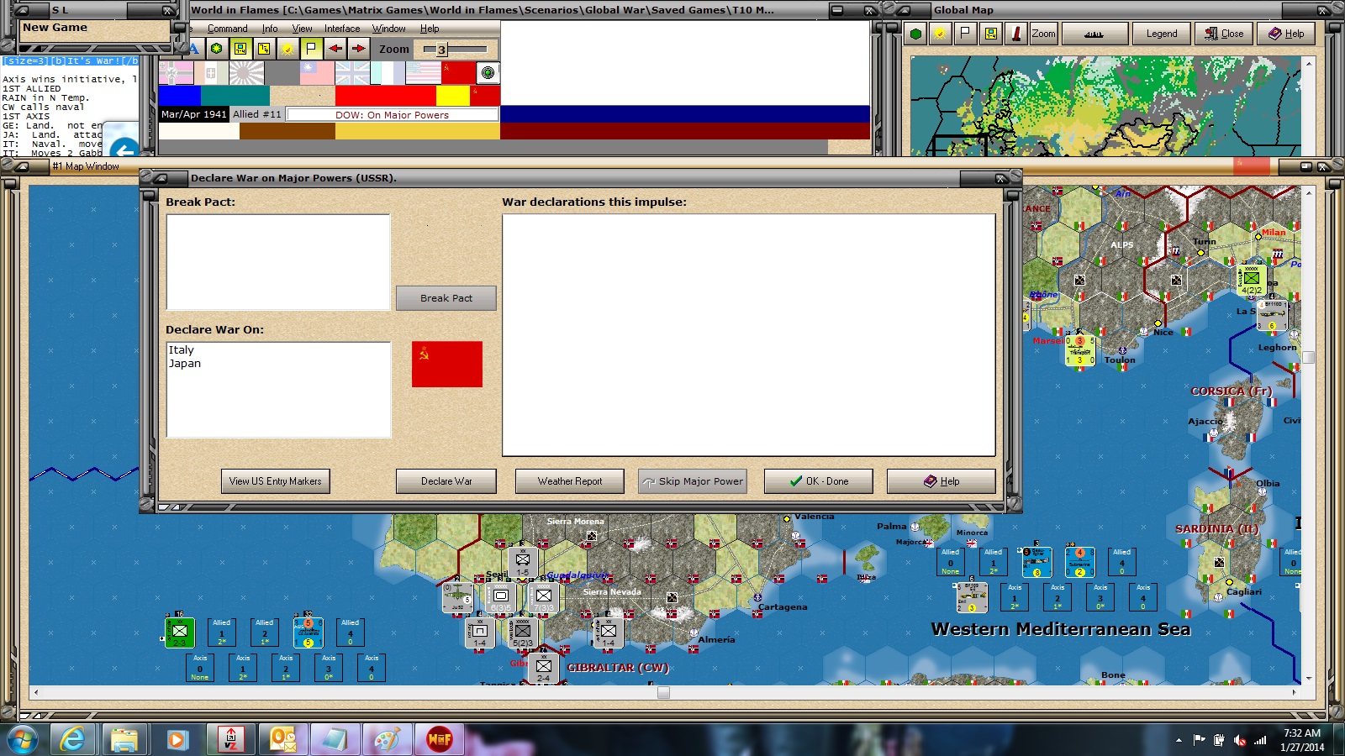Click yellow unit icon in Global Map toolbar
This screenshot has height=756, width=1345.
click(x=990, y=34)
